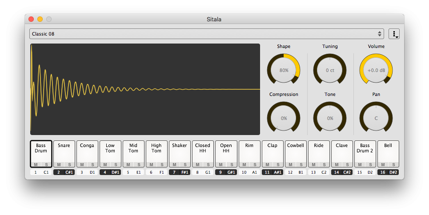Click the 4 D#1 MIDI note label
429x215 pixels.
110,172
